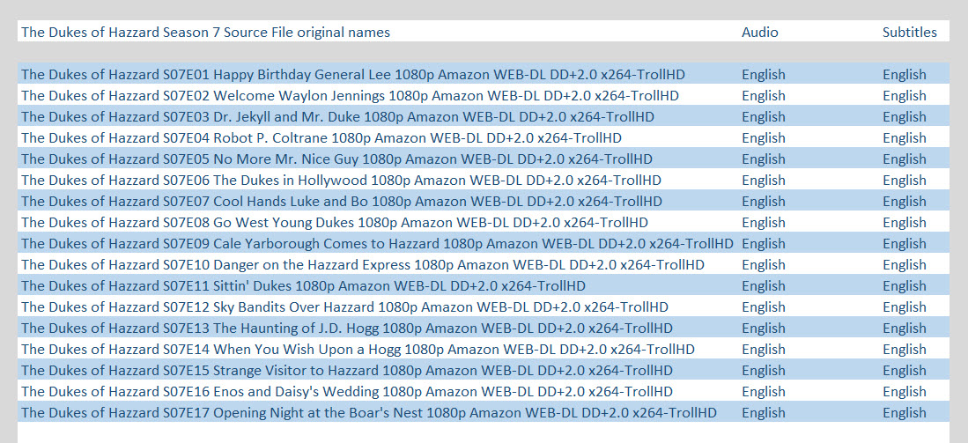Click the Audio 'English' cell for S07E04
The height and width of the screenshot is (443, 968).
tap(764, 137)
